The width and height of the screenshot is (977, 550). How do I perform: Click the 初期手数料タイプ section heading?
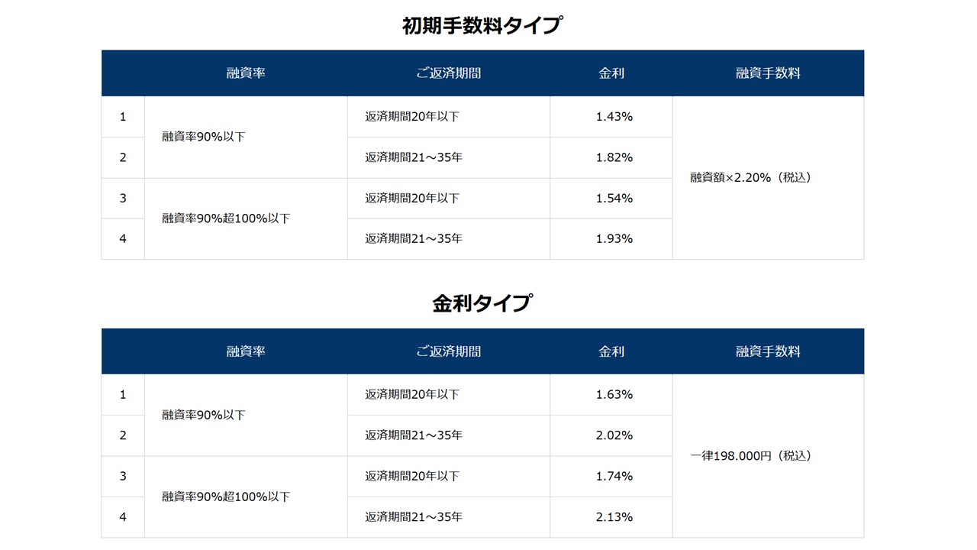coord(482,25)
